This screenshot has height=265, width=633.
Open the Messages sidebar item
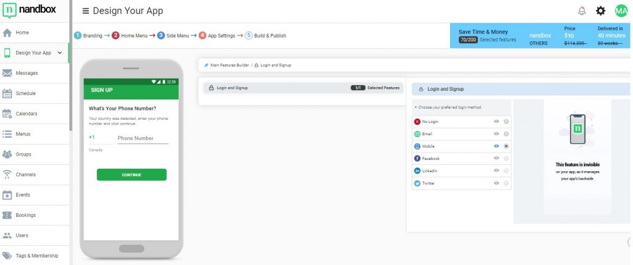(35, 73)
